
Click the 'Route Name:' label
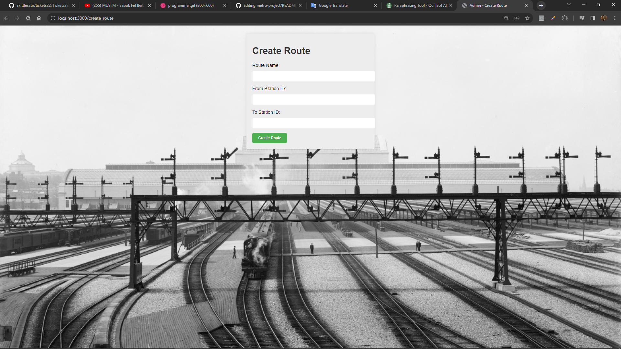click(x=266, y=65)
